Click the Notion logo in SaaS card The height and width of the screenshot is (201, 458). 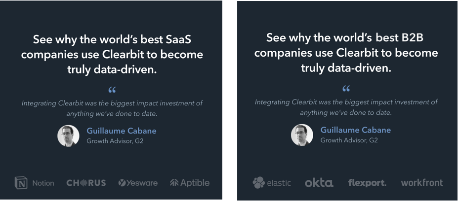pyautogui.click(x=35, y=183)
